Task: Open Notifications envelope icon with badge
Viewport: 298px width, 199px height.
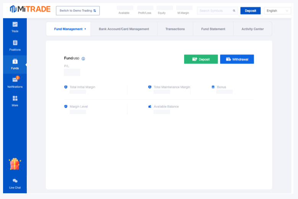Action: pyautogui.click(x=15, y=80)
